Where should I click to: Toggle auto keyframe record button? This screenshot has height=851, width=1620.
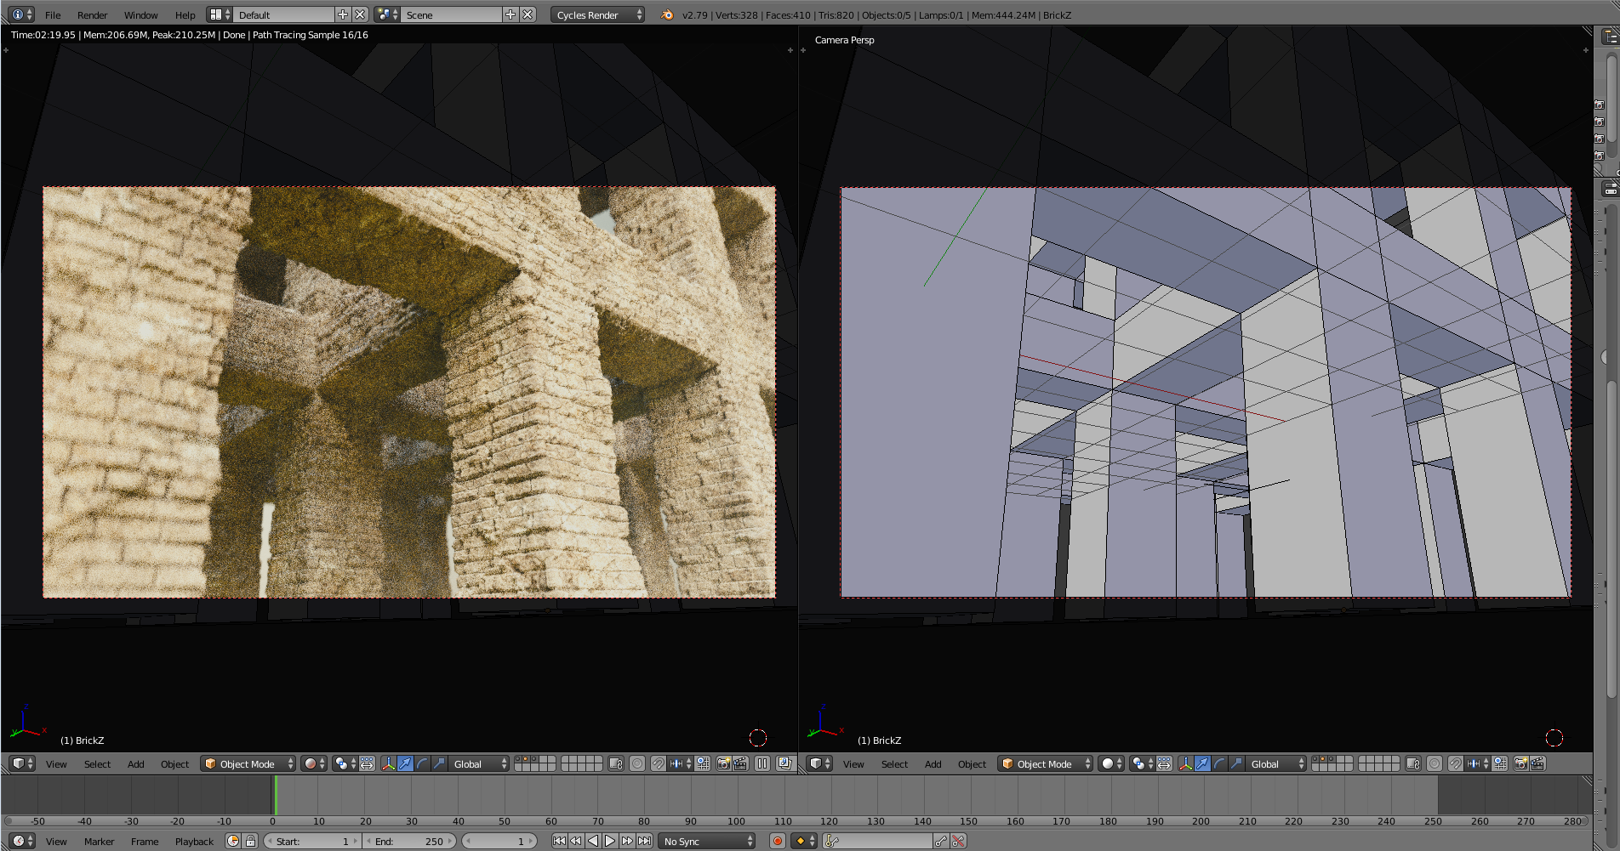[777, 841]
